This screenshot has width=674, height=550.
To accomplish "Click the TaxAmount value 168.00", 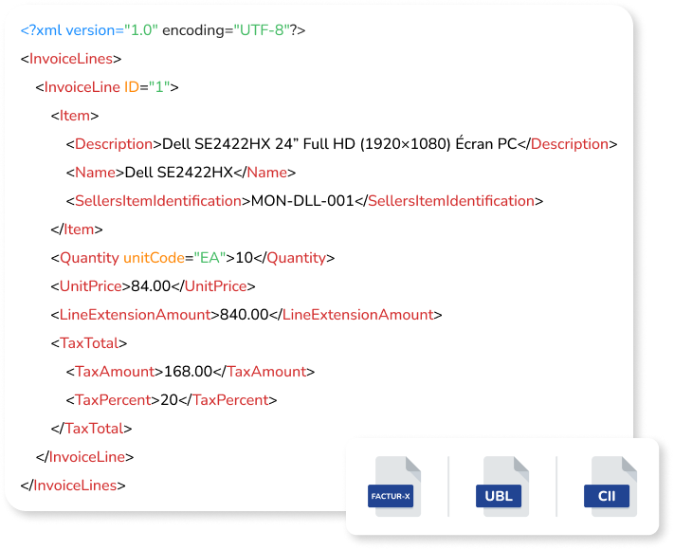I will [x=188, y=372].
